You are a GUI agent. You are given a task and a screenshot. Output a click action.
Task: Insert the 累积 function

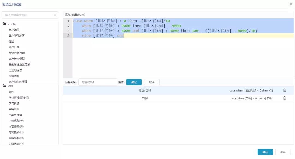point(11,92)
